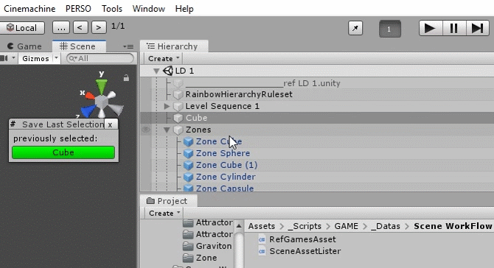This screenshot has height=268, width=494.
Task: Toggle the scene gizmo rotation lock
Action: pos(126,78)
